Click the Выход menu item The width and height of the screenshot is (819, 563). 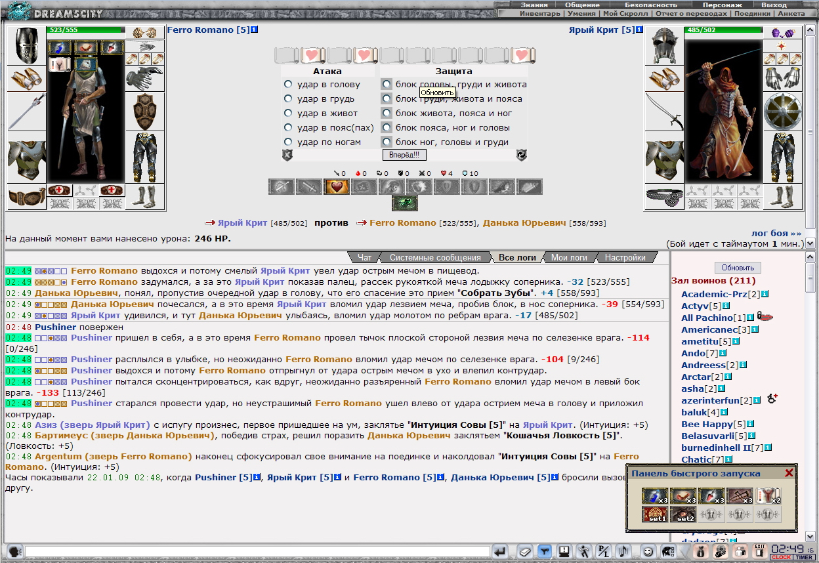774,5
